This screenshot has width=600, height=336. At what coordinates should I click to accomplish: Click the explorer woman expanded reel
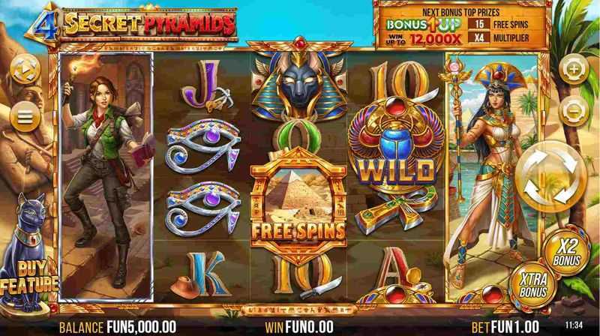[106, 177]
